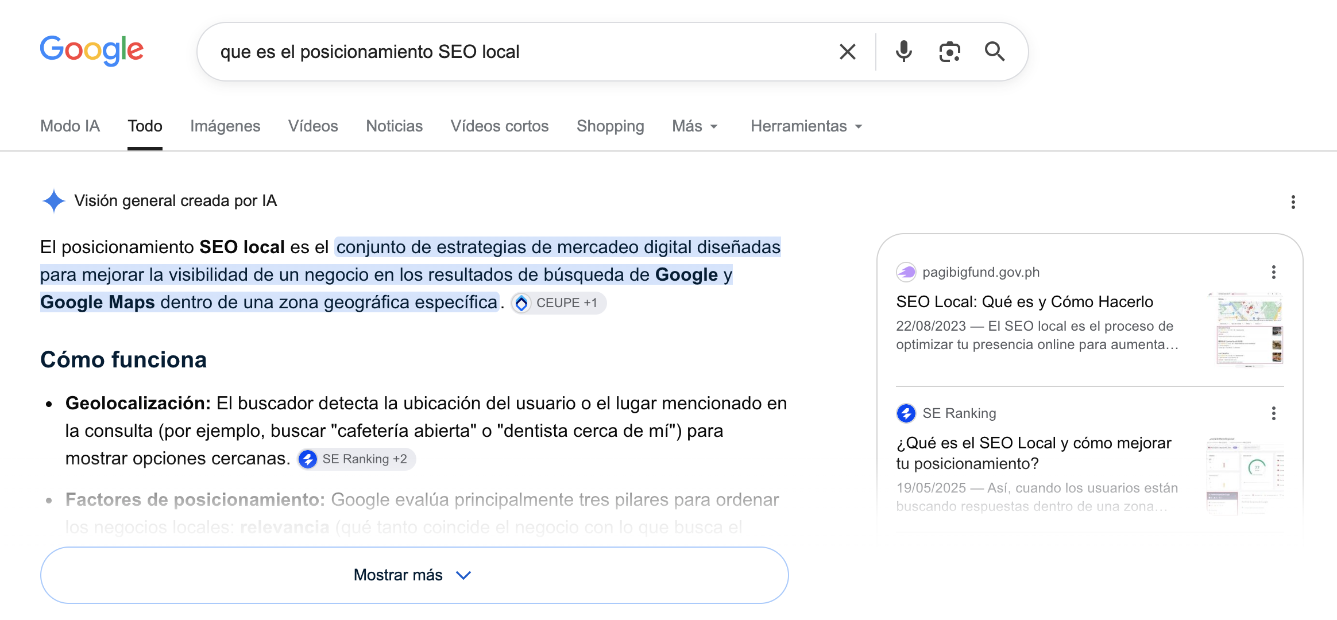Click the AI overview sparkle icon
1337x620 pixels.
pyautogui.click(x=53, y=201)
